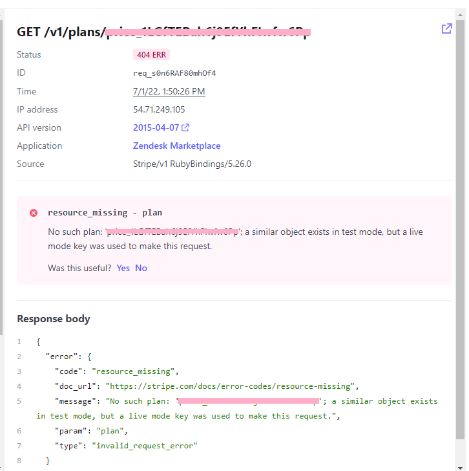The width and height of the screenshot is (469, 471).
Task: Click the resource_missing - plan error heading
Action: pos(105,213)
